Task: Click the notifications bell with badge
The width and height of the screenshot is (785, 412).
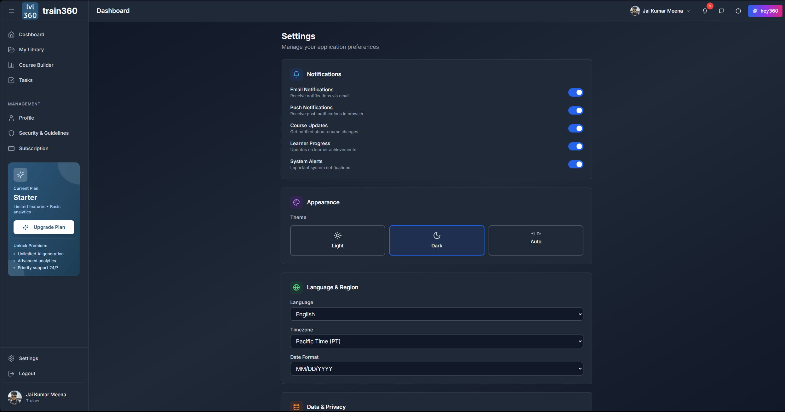Action: 705,11
